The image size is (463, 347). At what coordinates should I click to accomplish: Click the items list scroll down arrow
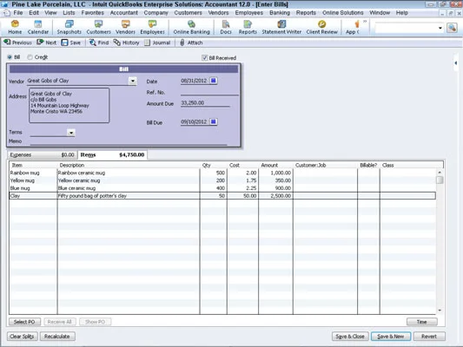click(440, 311)
